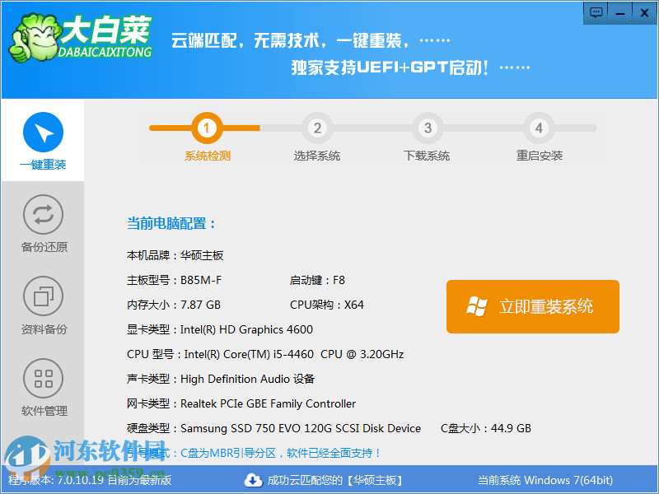Screen dimensions: 659x494
Task: Click 当前系统 Windows 7(64bit) status text
Action: pyautogui.click(x=545, y=480)
